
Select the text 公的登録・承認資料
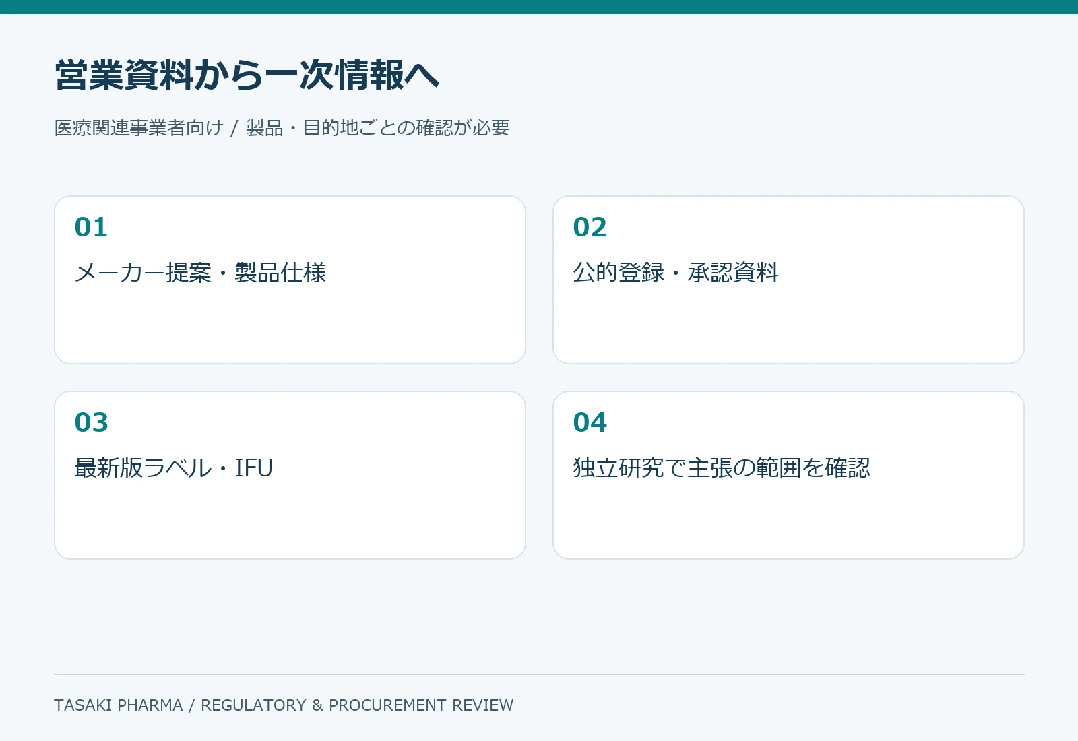click(x=676, y=273)
